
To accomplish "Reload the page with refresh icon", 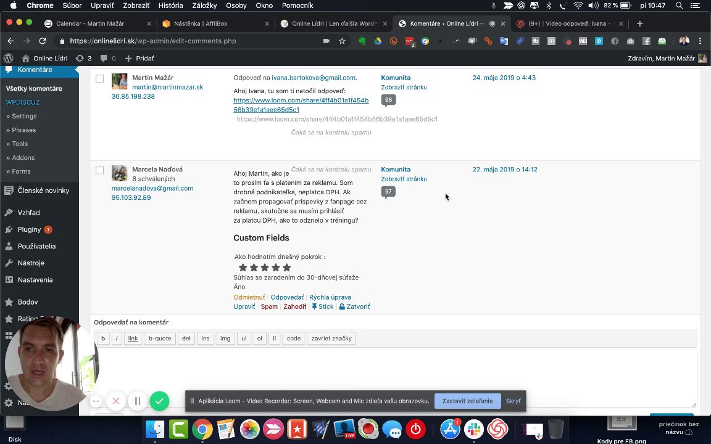I will coord(42,41).
